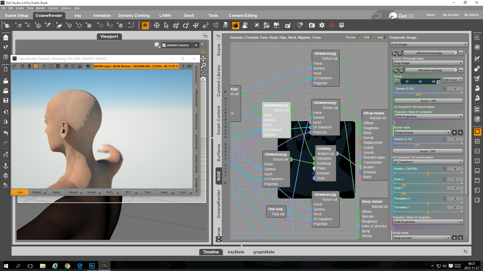Click the help icon in Octane viewport toolbar

click(x=88, y=66)
